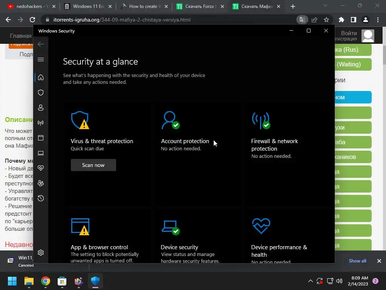The width and height of the screenshot is (386, 290).
Task: Click the Device performance & health tile icon
Action: 261,226
